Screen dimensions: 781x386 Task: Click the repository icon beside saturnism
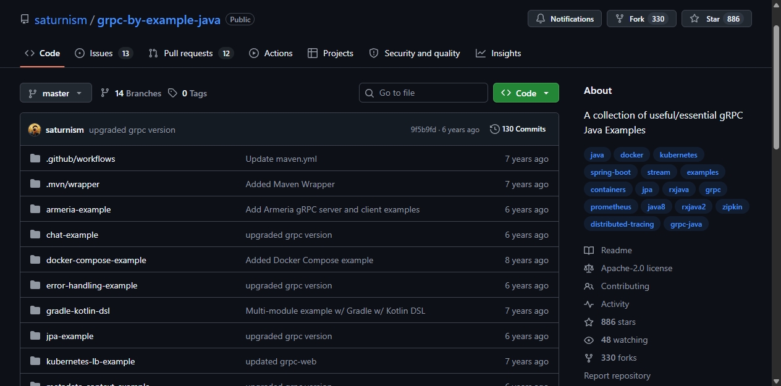click(24, 19)
